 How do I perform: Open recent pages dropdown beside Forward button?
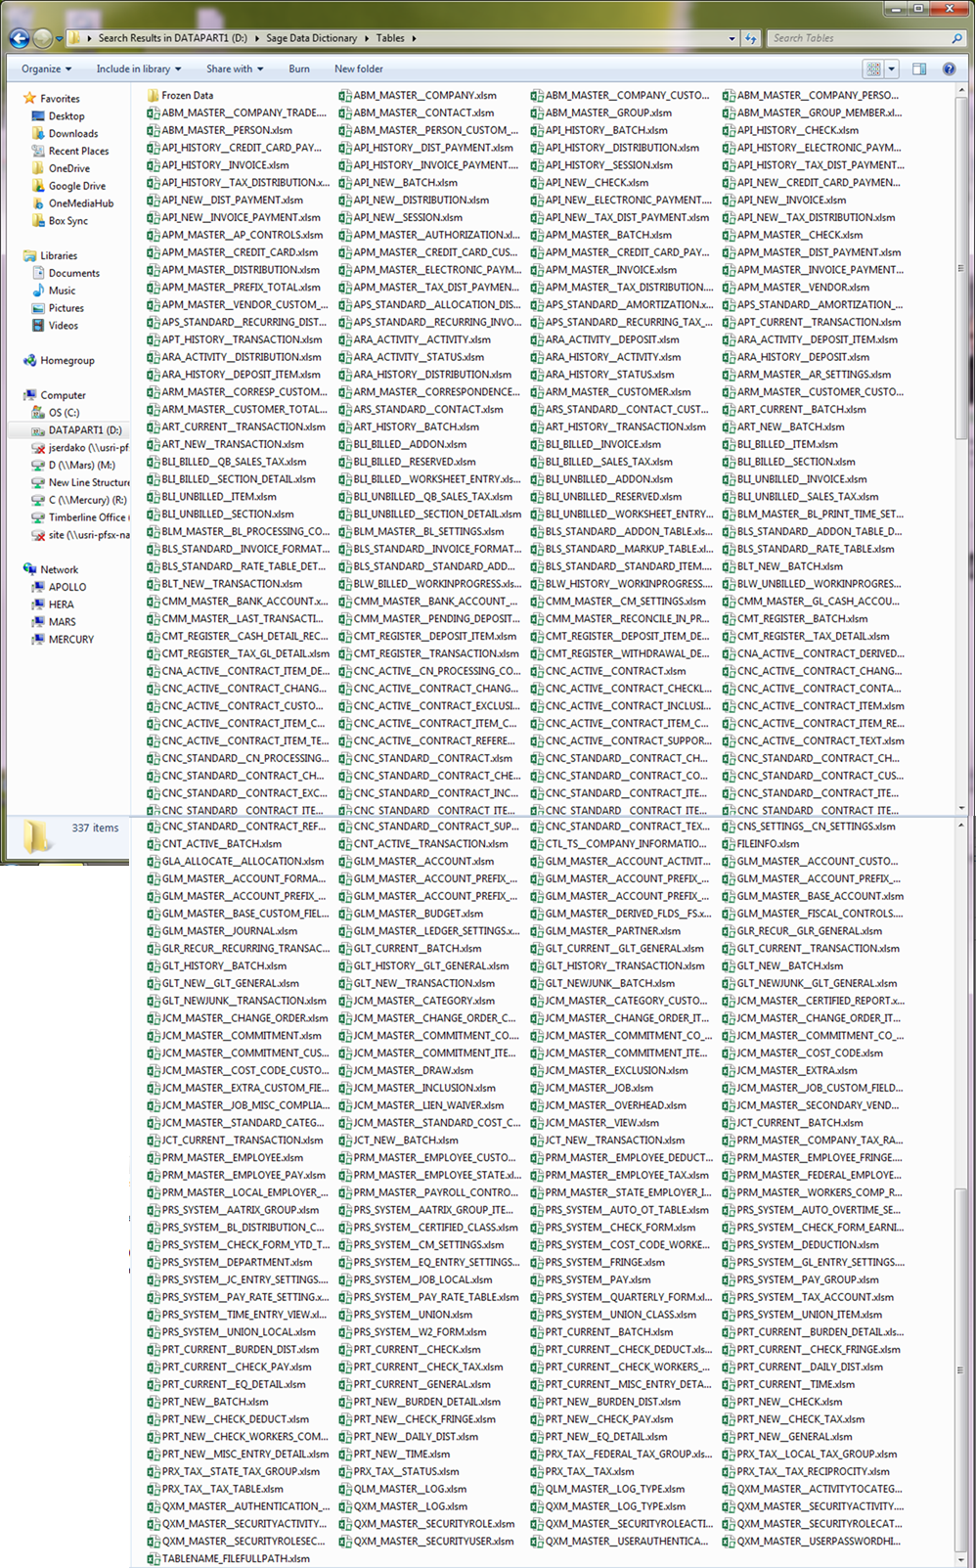click(59, 38)
